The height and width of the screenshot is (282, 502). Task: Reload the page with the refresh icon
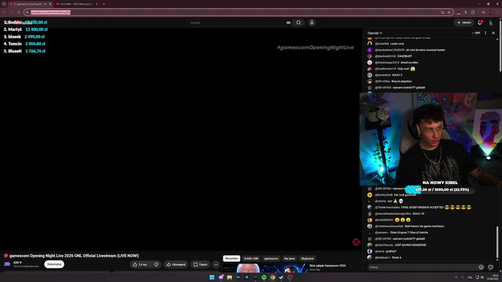tap(18, 12)
